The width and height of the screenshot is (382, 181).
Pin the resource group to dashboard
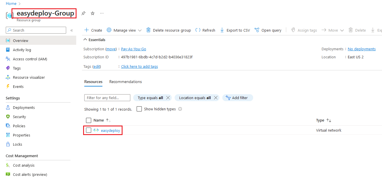(x=83, y=13)
